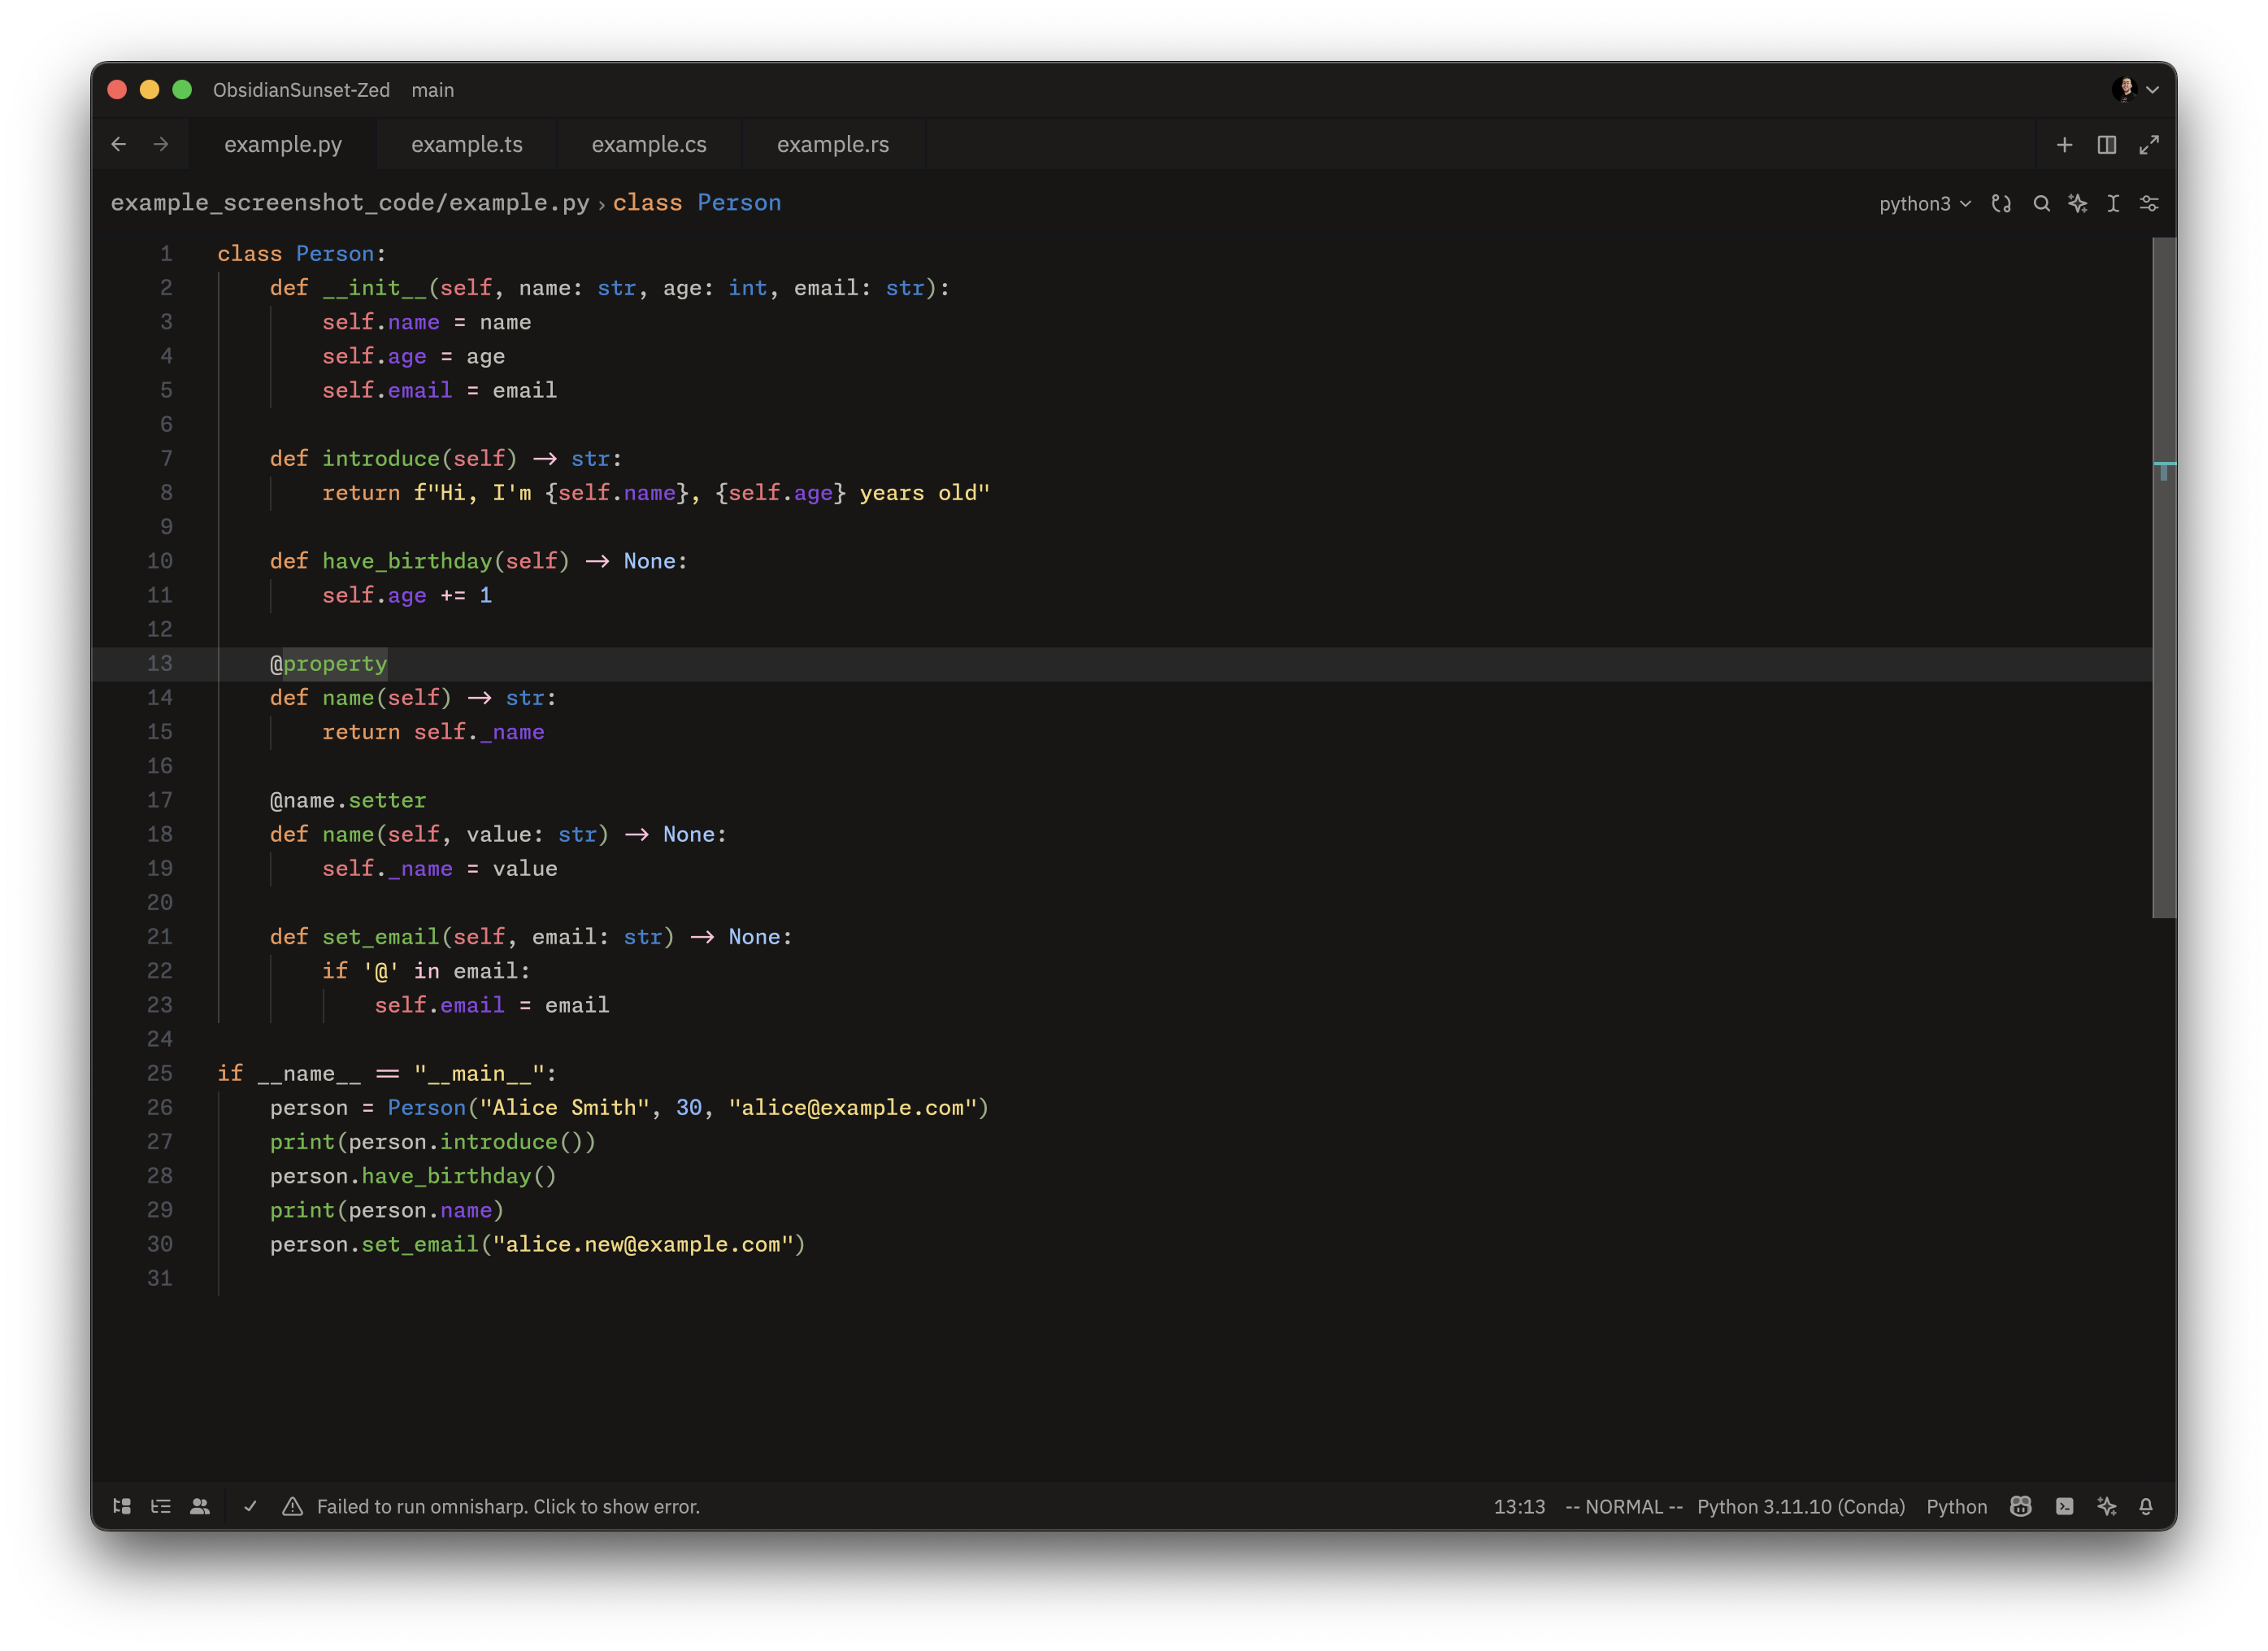The height and width of the screenshot is (1651, 2268).
Task: Go forward with the right arrow button
Action: 161,144
